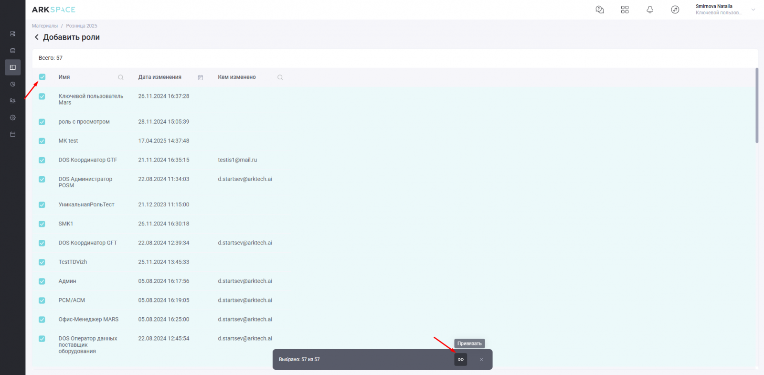This screenshot has height=375, width=764.
Task: Click the Имя column header
Action: pos(64,77)
